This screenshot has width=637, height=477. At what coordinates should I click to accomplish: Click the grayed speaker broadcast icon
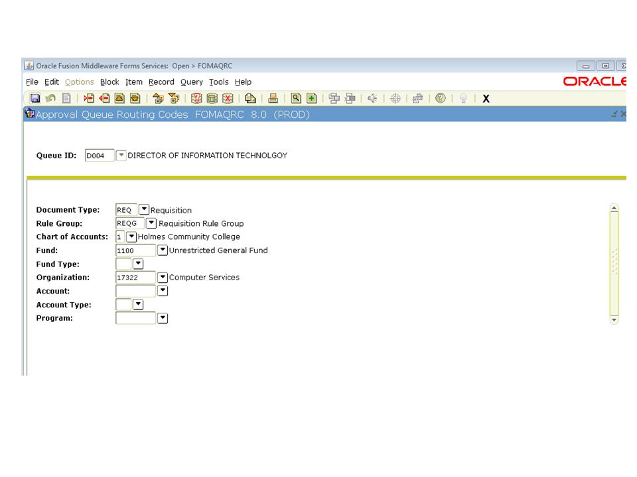(x=372, y=98)
